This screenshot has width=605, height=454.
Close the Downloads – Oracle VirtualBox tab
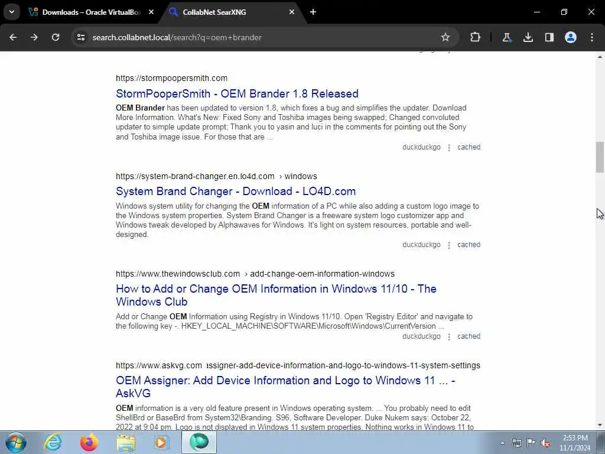151,12
